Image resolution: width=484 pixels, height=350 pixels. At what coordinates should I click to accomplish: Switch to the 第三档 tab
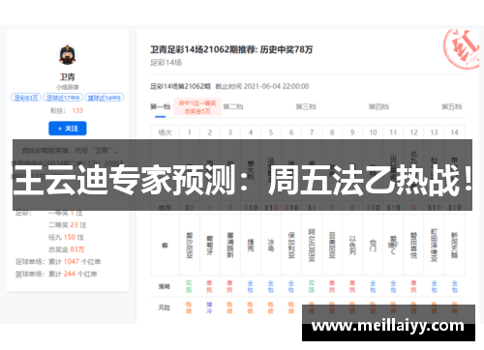(x=306, y=106)
